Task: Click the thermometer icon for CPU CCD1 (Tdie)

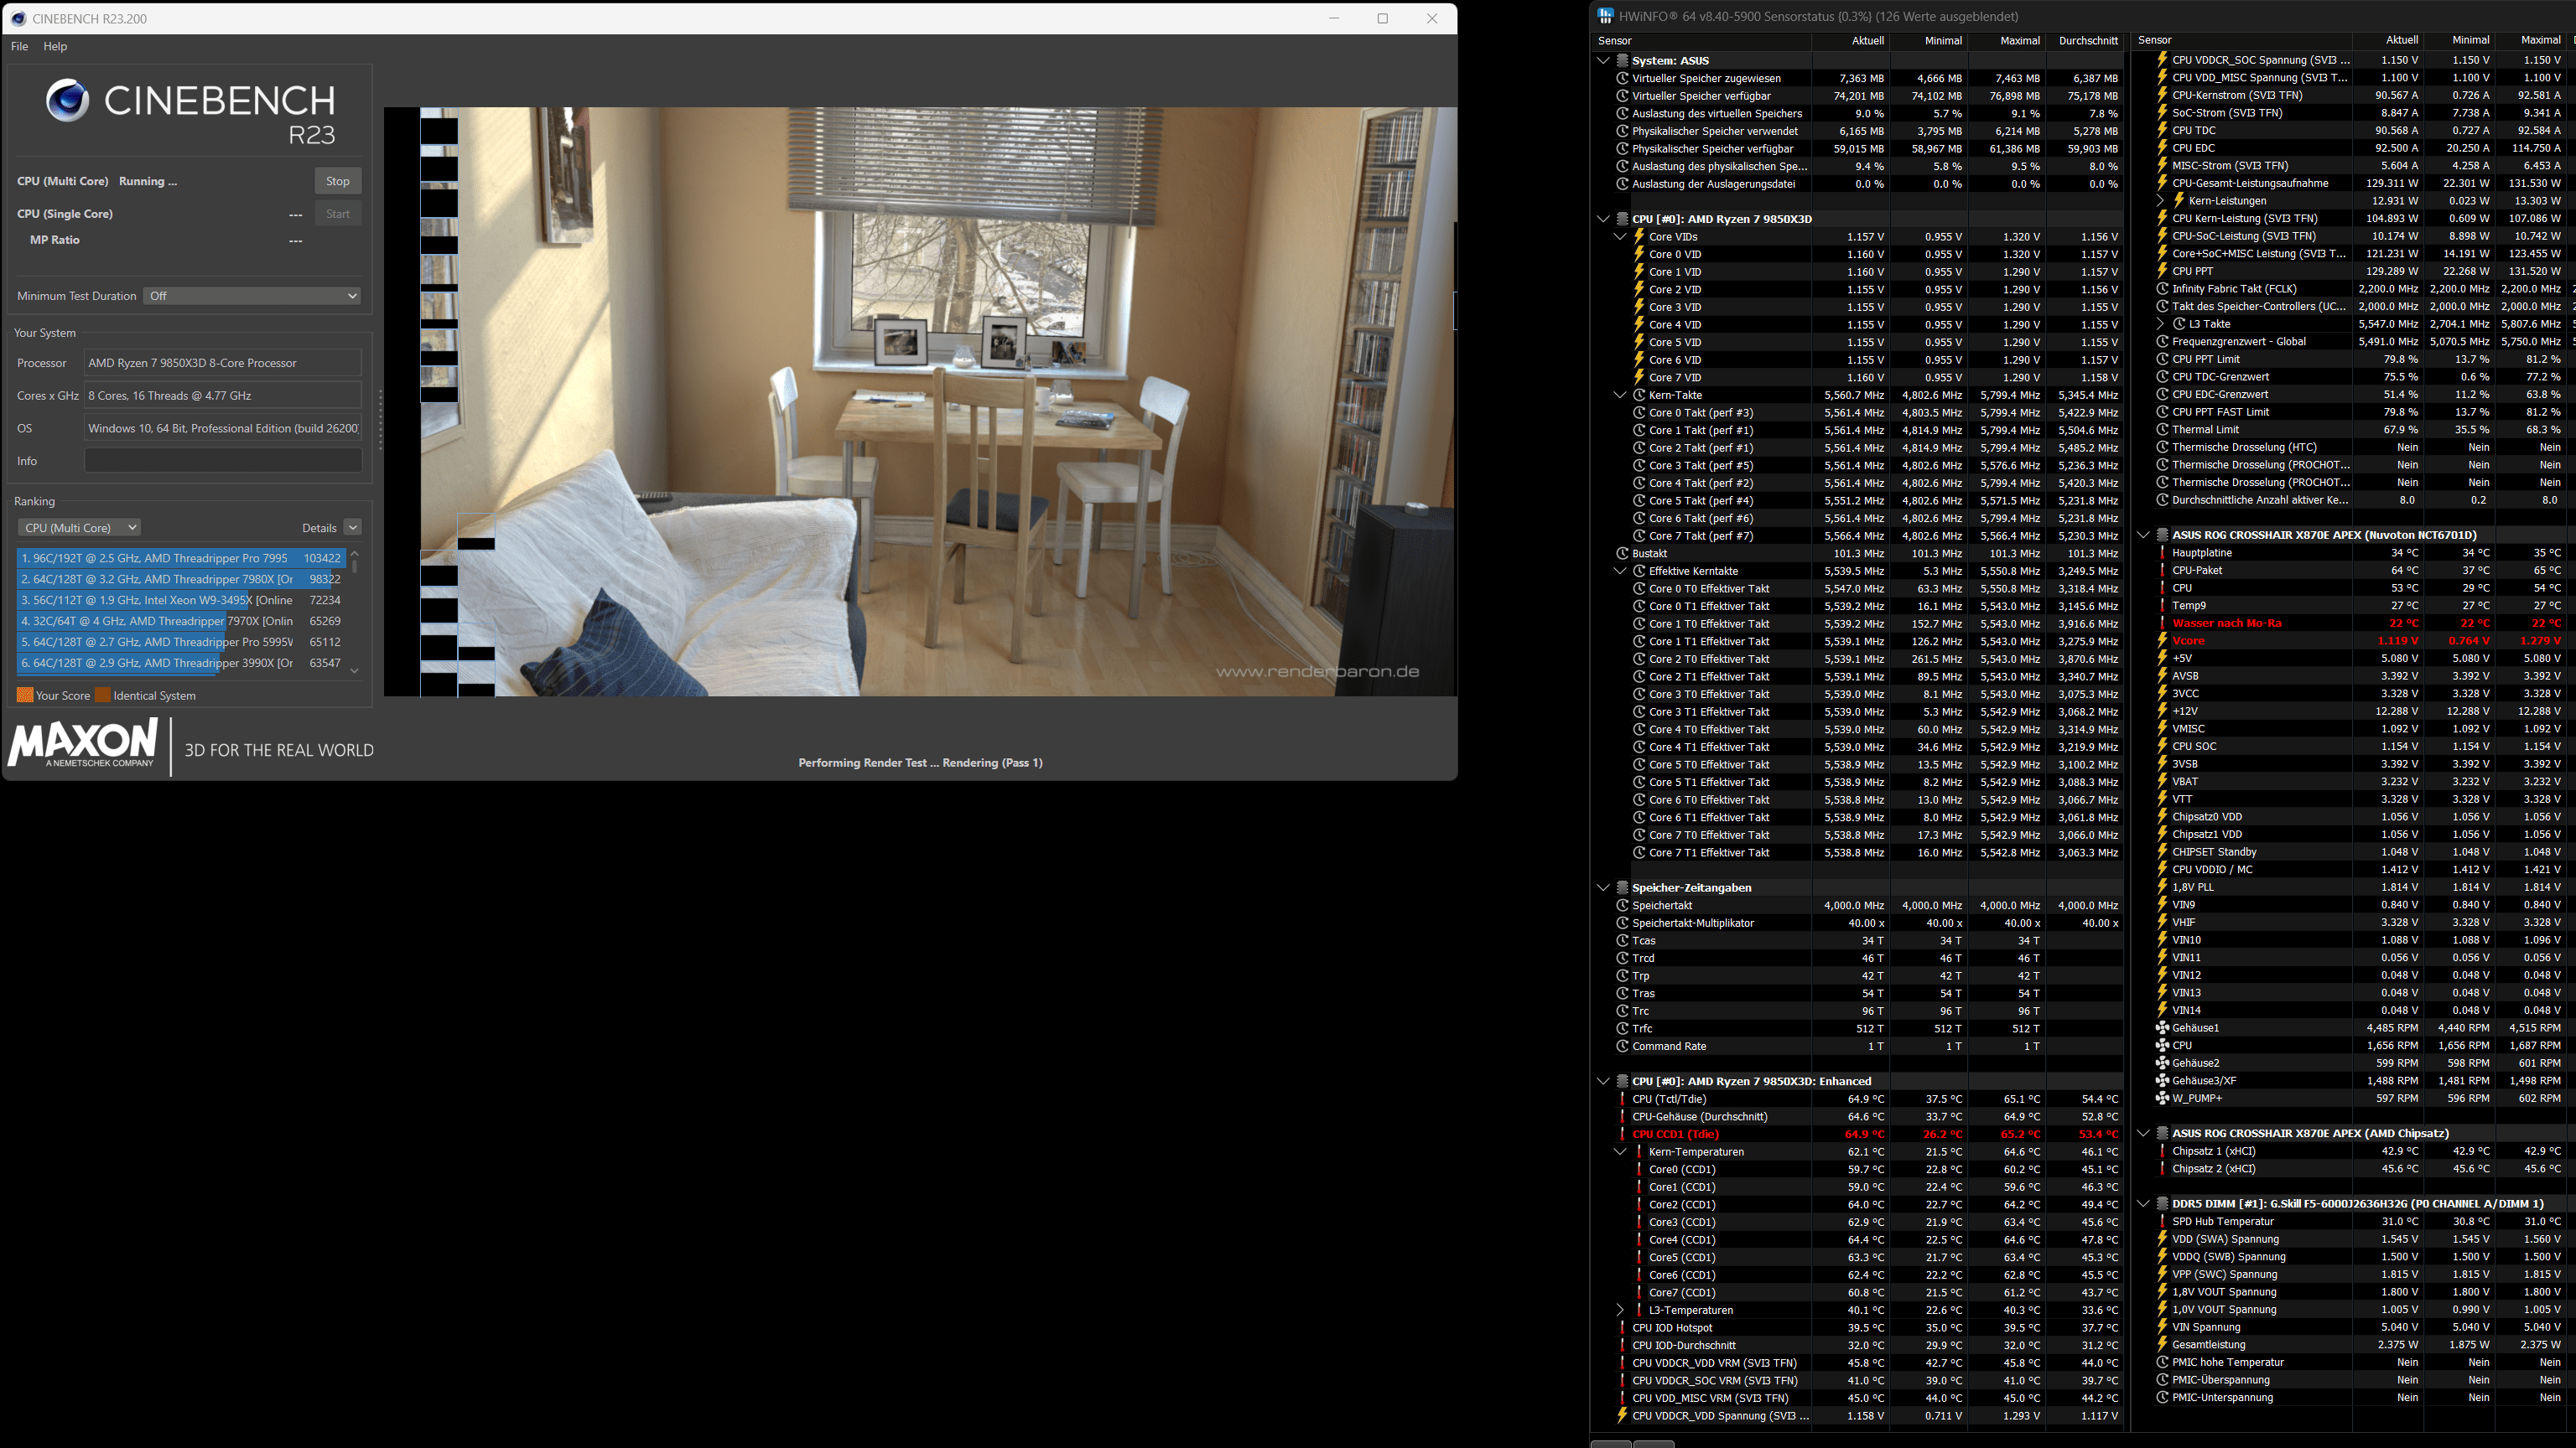Action: (x=1622, y=1135)
